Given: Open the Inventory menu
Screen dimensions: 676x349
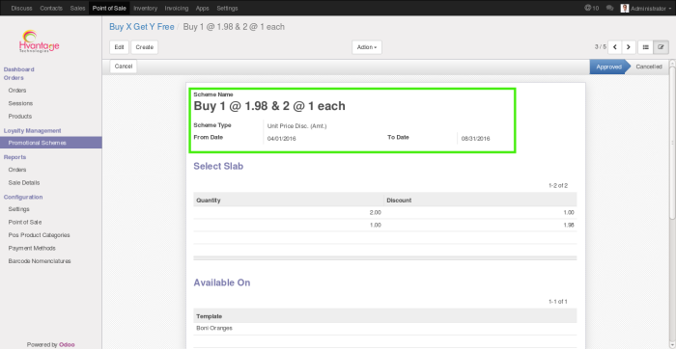Looking at the screenshot, I should coord(145,8).
